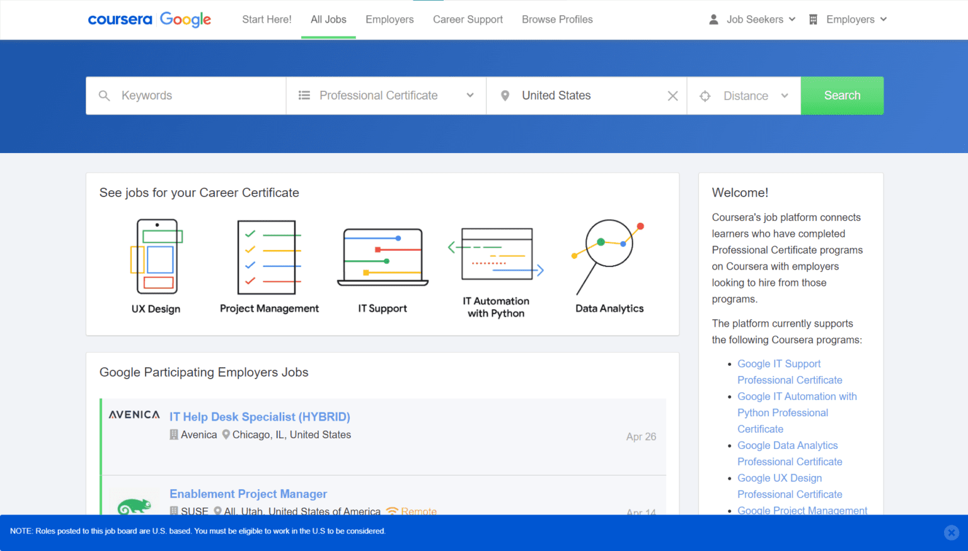Open the Career Support menu item

click(x=468, y=20)
